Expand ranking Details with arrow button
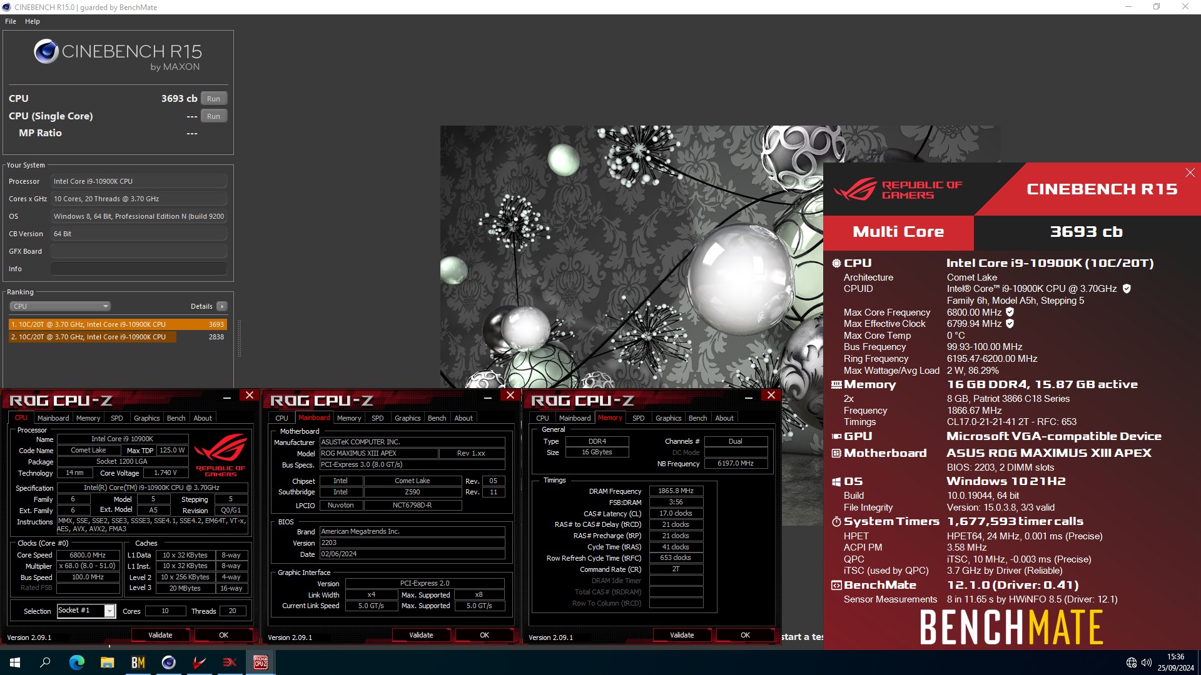This screenshot has height=675, width=1201. (221, 306)
